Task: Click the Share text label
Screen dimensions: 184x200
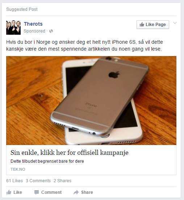Action: point(87,192)
